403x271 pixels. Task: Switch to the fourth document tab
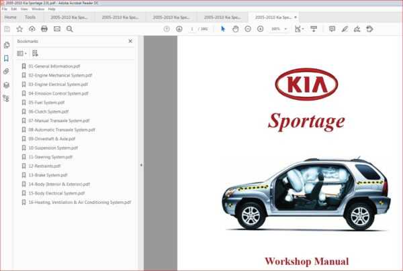(x=222, y=17)
